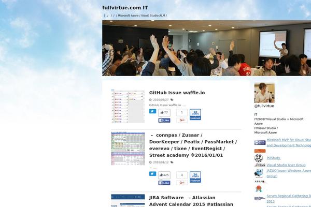Open the fullvirtue.com IT site title
311x207 pixels.
(125, 8)
